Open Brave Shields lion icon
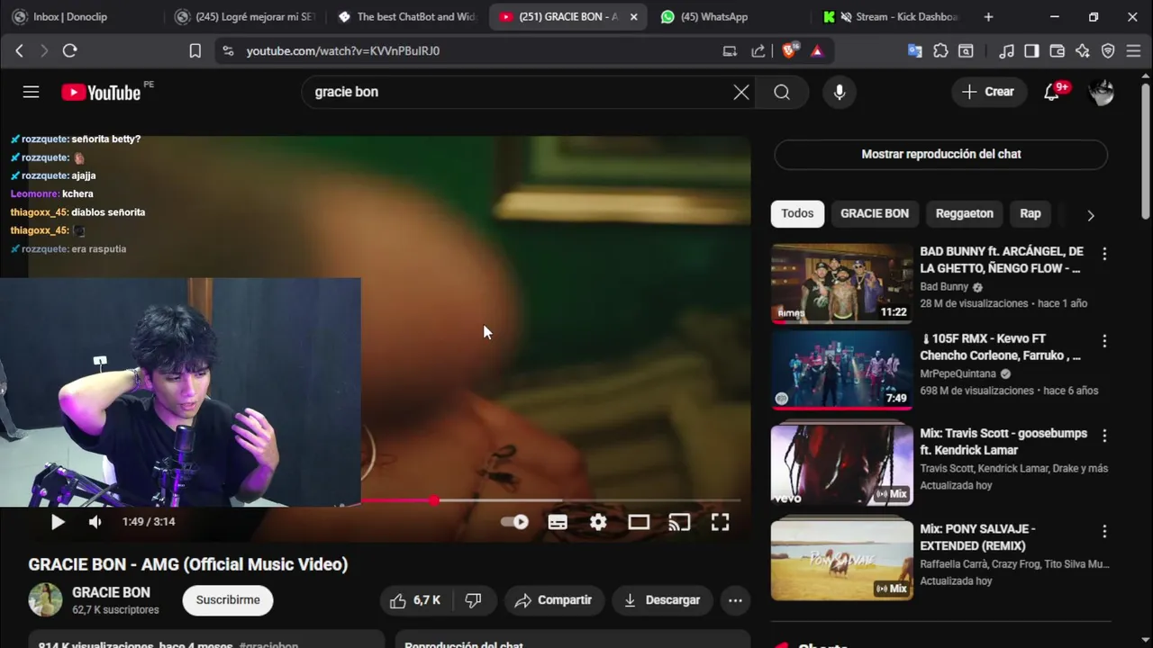 (x=790, y=51)
